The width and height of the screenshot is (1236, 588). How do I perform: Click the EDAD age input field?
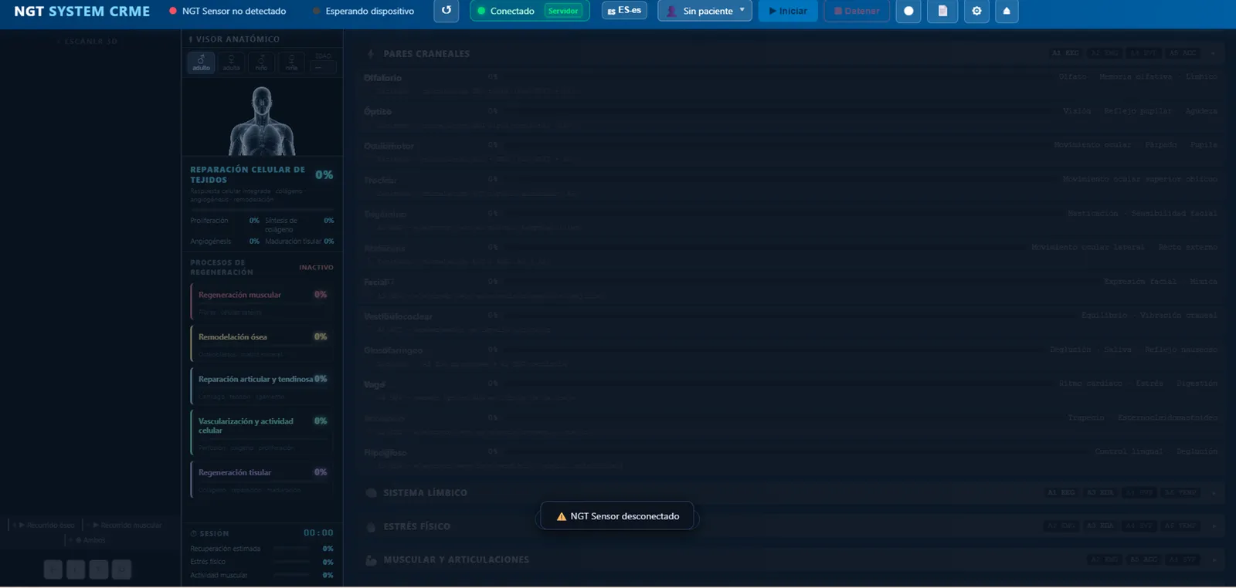[x=324, y=67]
